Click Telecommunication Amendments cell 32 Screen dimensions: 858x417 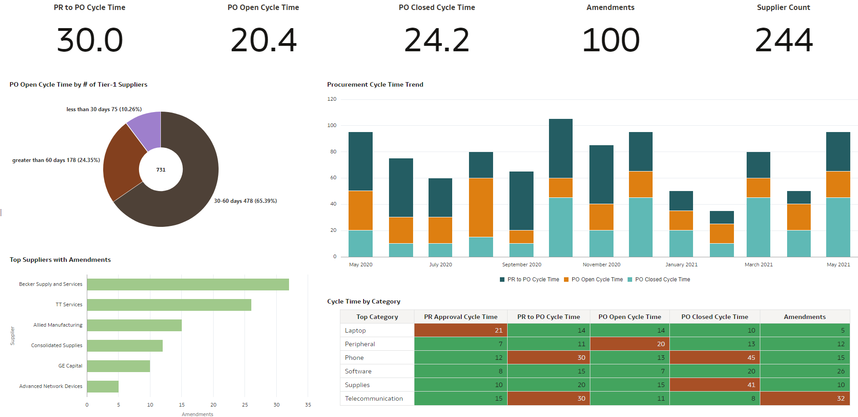pyautogui.click(x=805, y=398)
